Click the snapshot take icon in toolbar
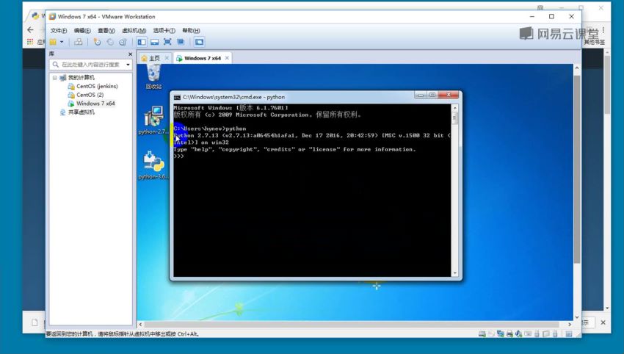Screen dimensions: 624x354 tap(97, 42)
